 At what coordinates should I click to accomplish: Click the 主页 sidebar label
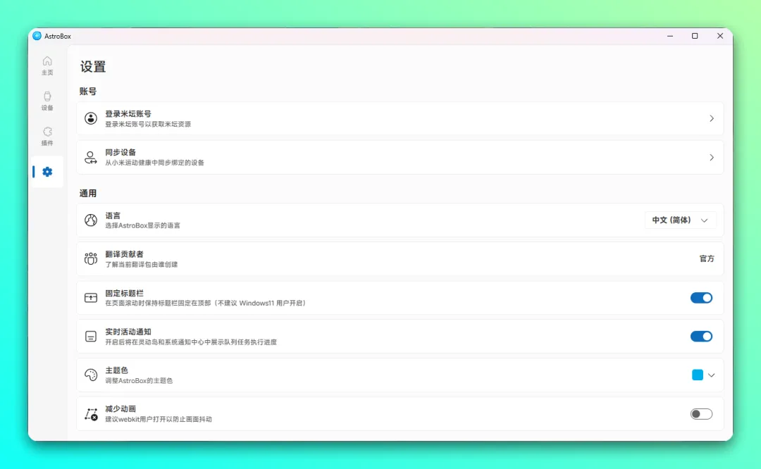click(x=47, y=73)
